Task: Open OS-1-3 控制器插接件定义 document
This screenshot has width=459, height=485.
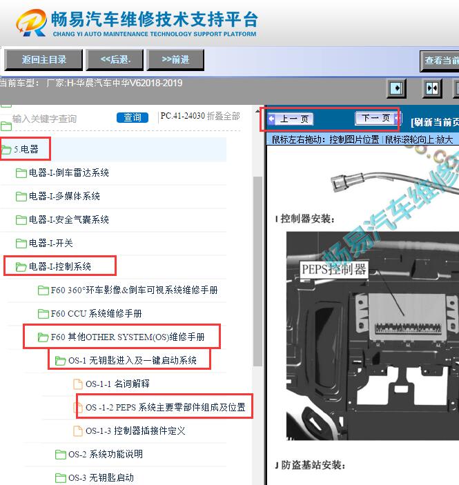Action: coord(135,431)
